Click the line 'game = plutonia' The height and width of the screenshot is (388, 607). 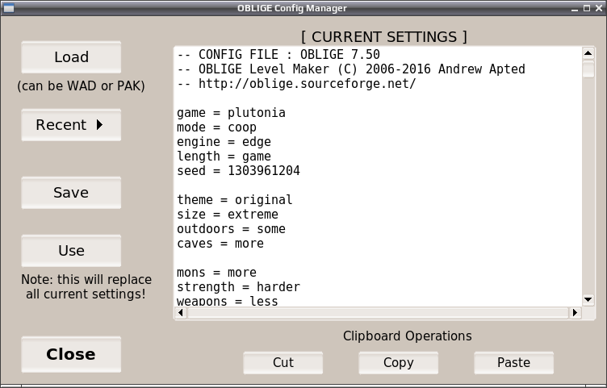pyautogui.click(x=231, y=113)
